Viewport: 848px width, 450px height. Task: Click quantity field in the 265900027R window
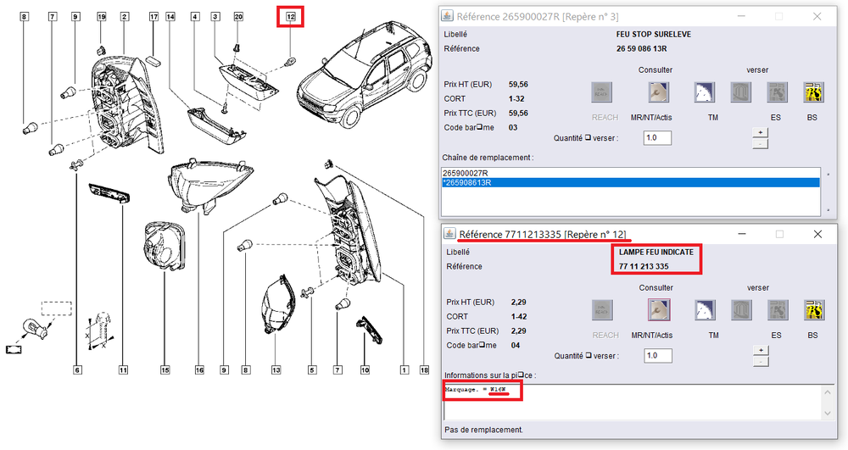[x=657, y=138]
